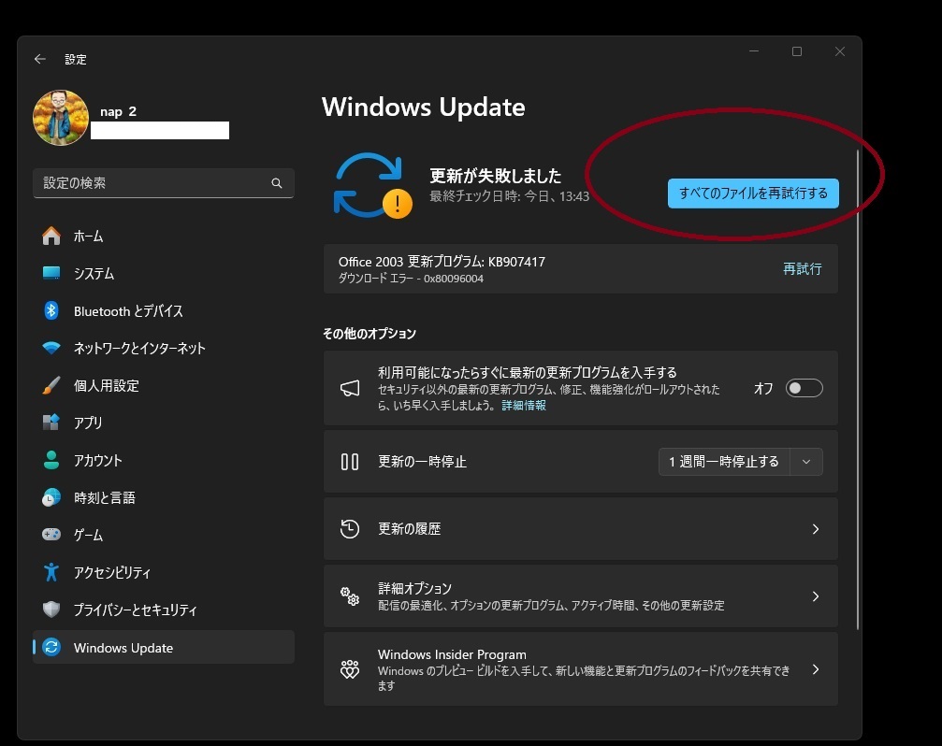This screenshot has height=746, width=942.
Task: Click the nap 2 account name
Action: tap(119, 111)
